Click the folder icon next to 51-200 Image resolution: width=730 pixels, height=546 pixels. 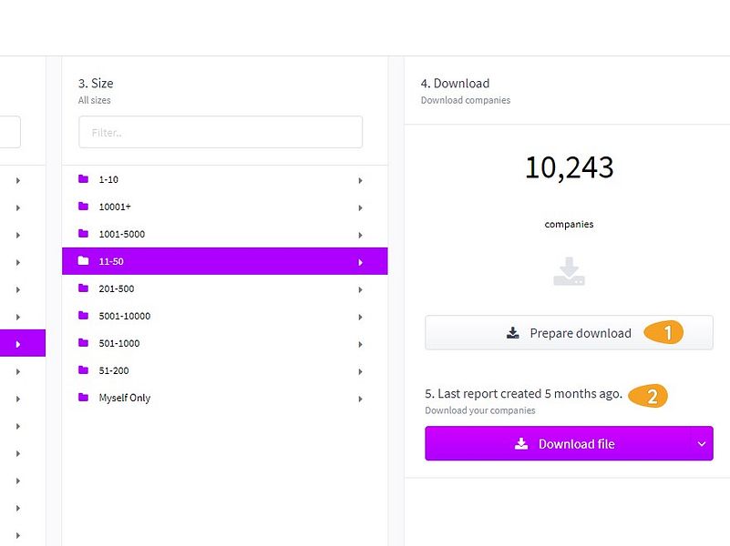coord(83,369)
